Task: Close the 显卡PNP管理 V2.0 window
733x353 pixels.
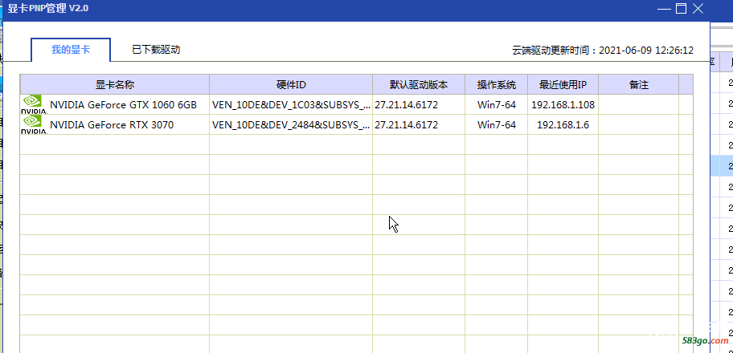Action: pos(698,8)
